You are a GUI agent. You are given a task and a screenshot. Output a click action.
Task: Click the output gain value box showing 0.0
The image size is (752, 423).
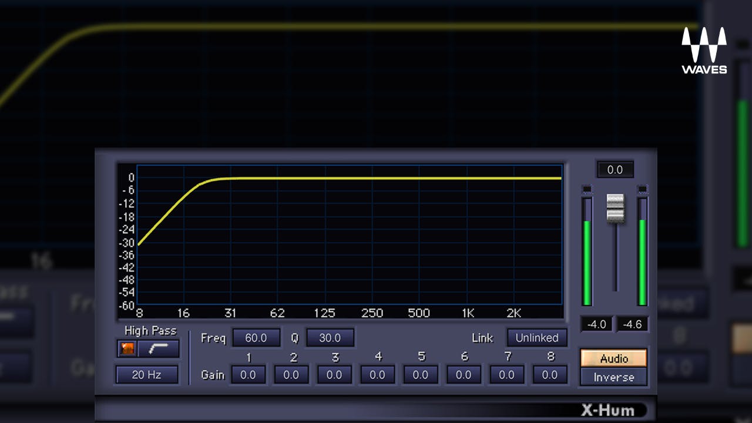(615, 170)
